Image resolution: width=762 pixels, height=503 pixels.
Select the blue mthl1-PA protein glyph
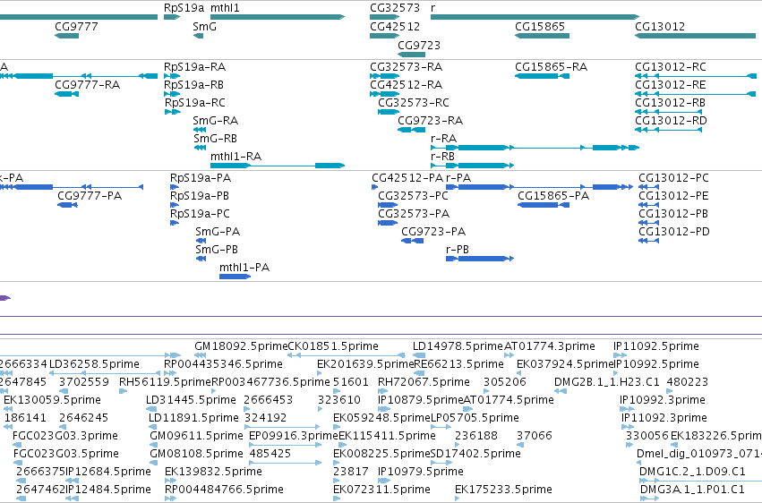click(235, 277)
